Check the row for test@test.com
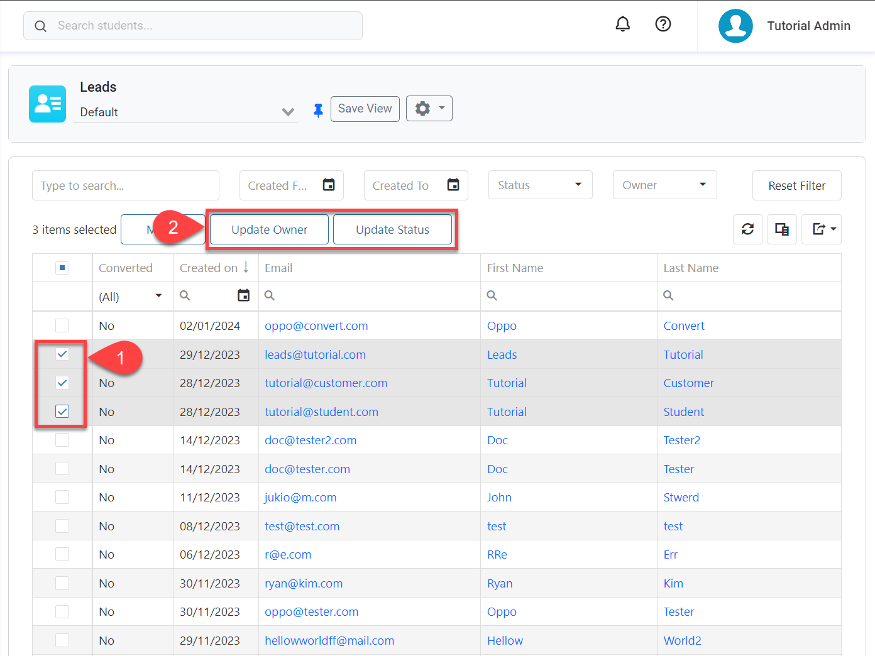This screenshot has width=875, height=656. [62, 526]
